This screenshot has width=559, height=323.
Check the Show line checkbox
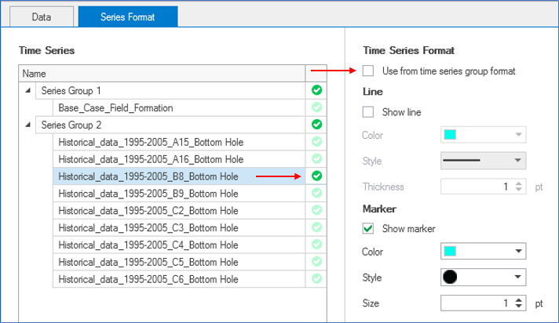[368, 112]
